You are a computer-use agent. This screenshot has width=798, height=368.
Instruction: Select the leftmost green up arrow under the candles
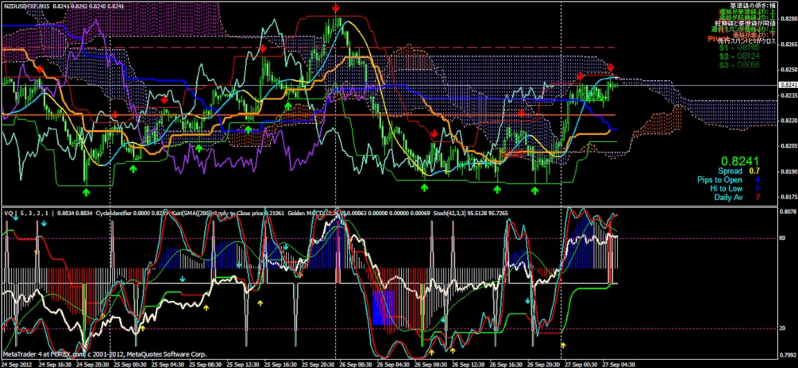pyautogui.click(x=87, y=190)
